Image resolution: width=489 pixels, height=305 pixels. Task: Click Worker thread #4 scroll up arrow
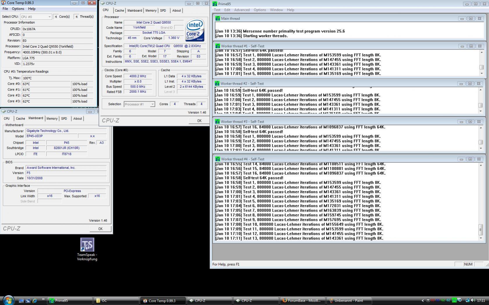(481, 165)
